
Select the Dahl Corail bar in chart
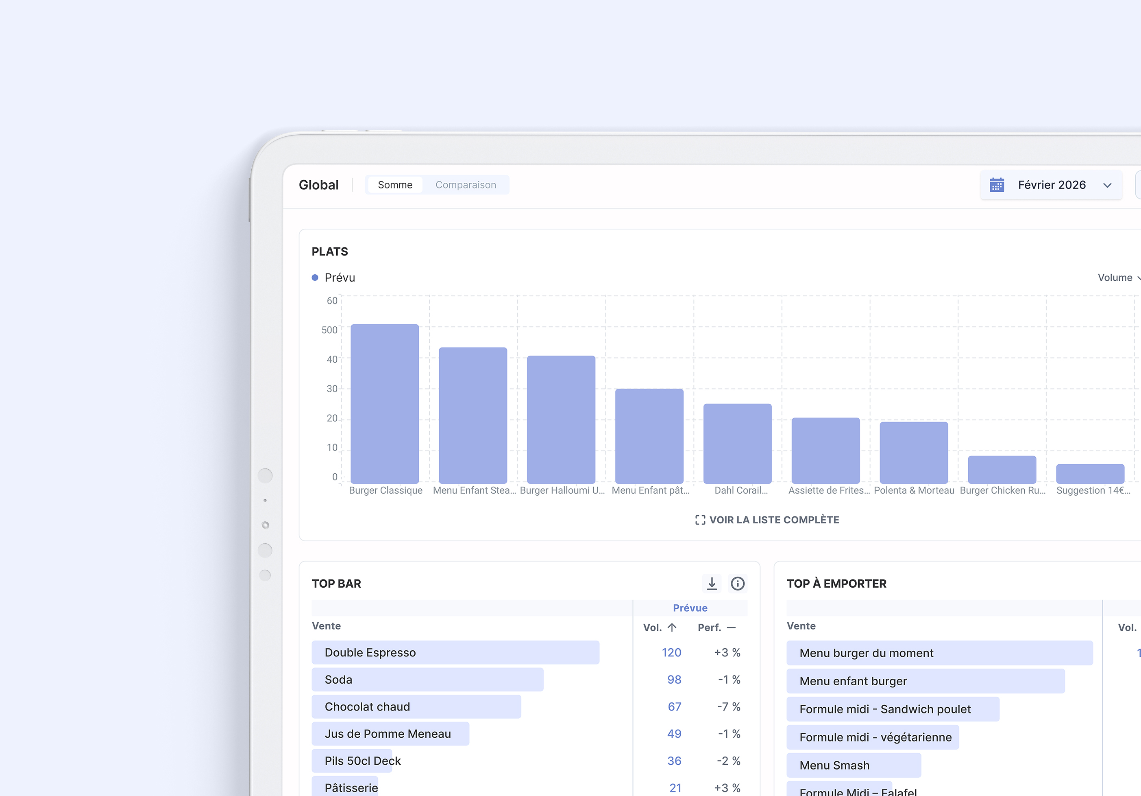(738, 443)
